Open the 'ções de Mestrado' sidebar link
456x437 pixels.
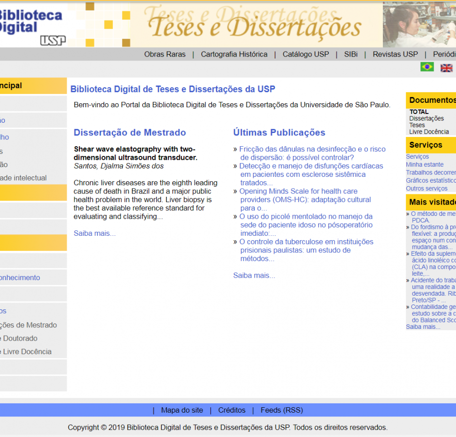28,325
